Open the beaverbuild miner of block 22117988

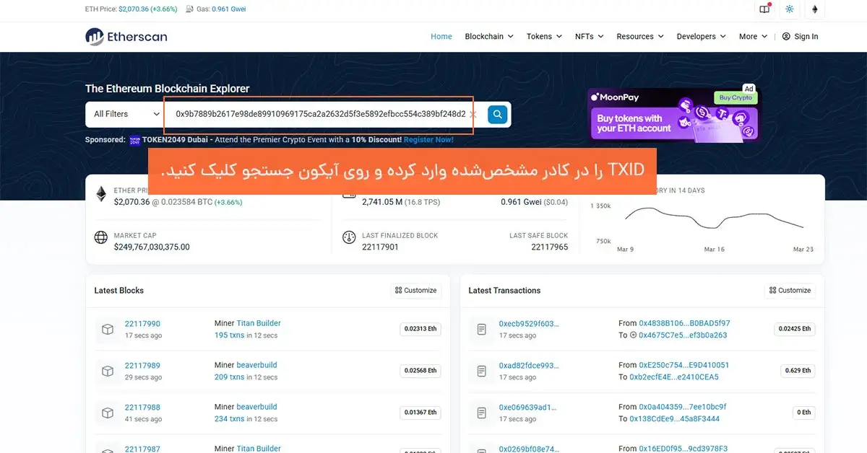[256, 407]
